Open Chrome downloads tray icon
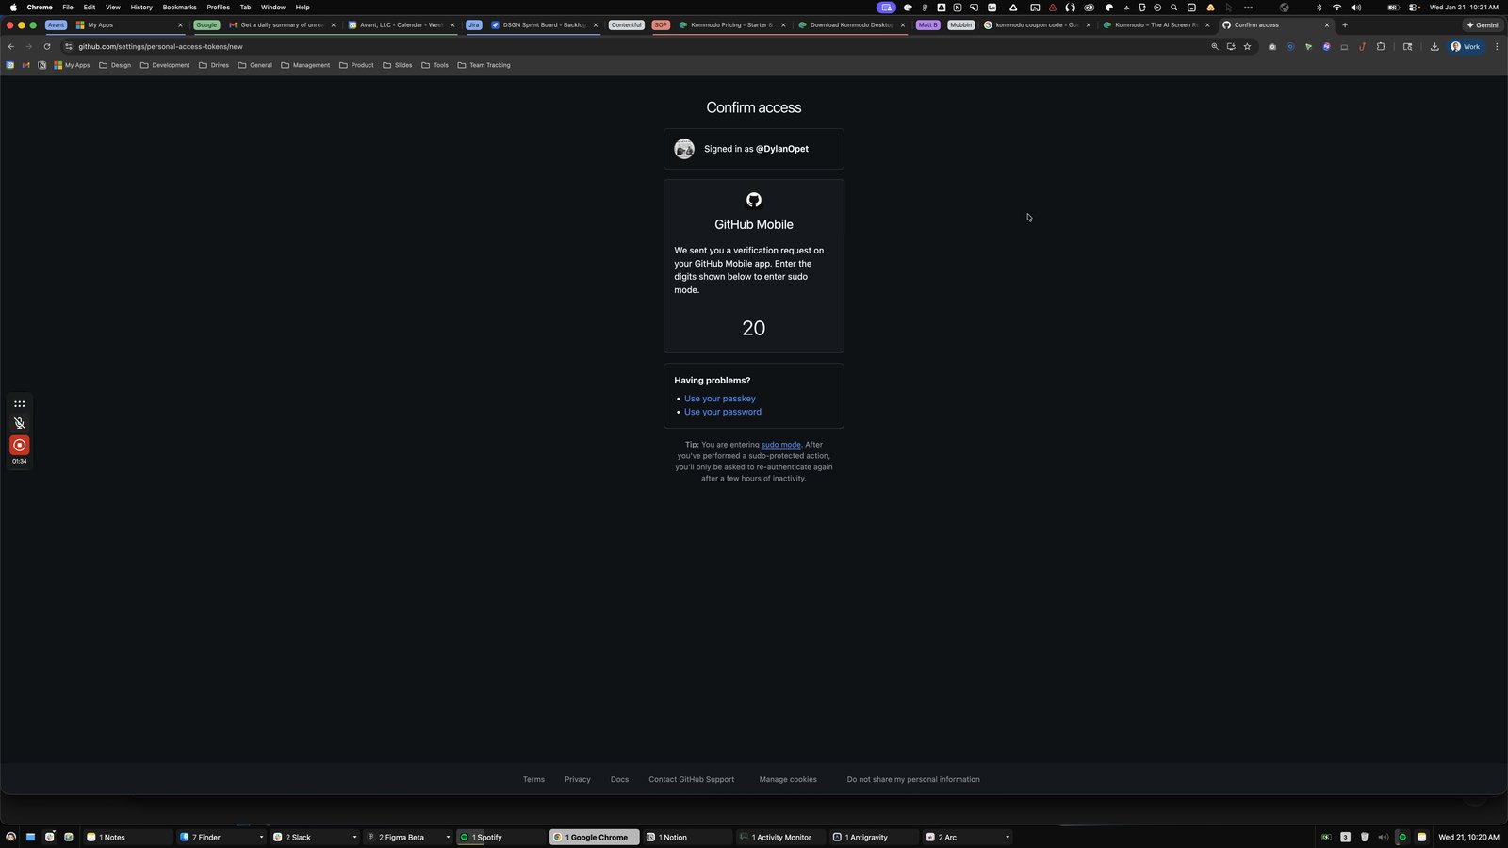This screenshot has height=848, width=1508. click(1434, 46)
